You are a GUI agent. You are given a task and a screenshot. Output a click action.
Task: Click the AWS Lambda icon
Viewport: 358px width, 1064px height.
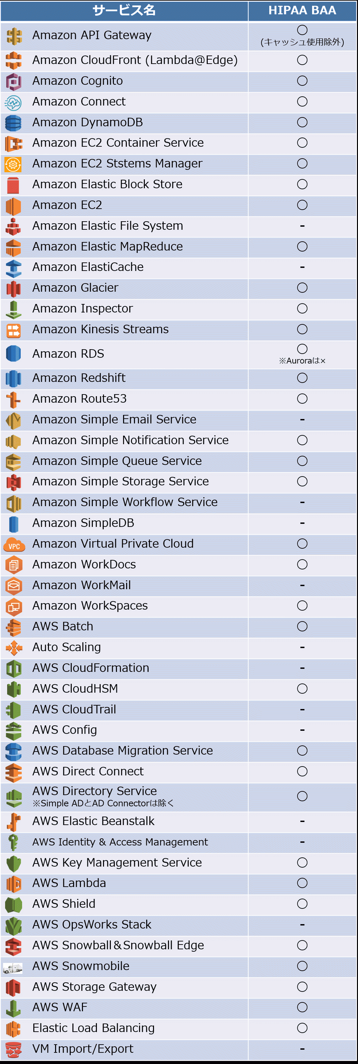(14, 883)
